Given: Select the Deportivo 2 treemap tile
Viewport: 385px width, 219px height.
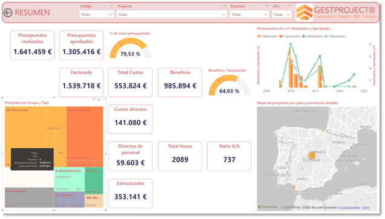Looking at the screenshot, I should (x=56, y=119).
